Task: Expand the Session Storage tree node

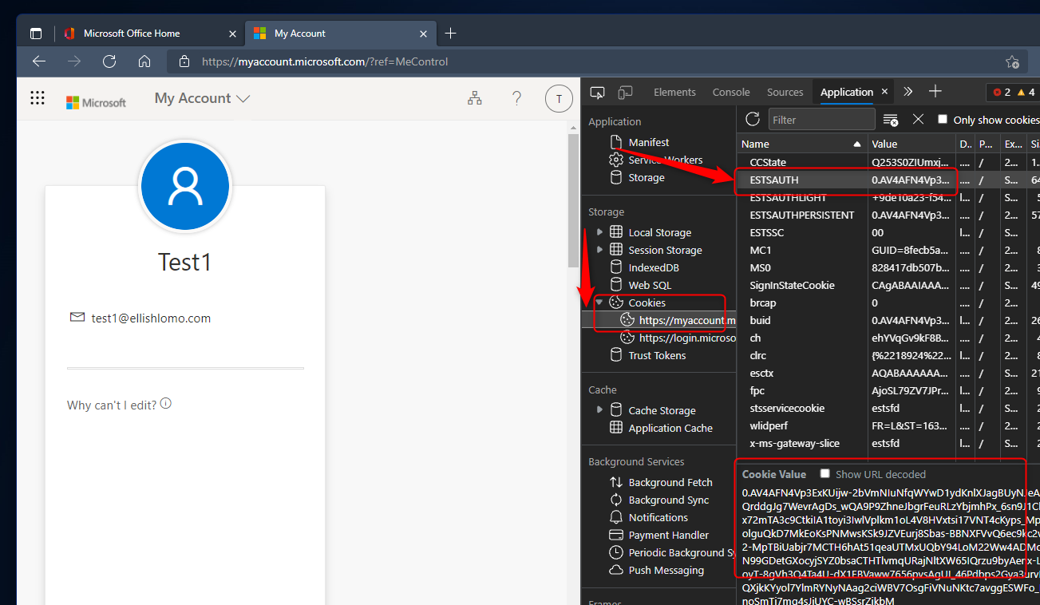Action: (600, 250)
